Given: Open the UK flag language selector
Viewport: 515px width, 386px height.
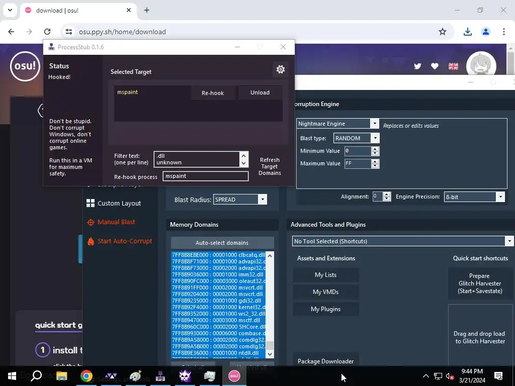Looking at the screenshot, I should pos(453,66).
